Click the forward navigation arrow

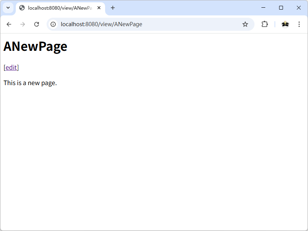[x=23, y=24]
